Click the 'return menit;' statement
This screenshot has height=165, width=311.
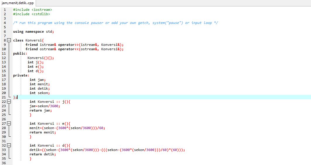[43, 132]
